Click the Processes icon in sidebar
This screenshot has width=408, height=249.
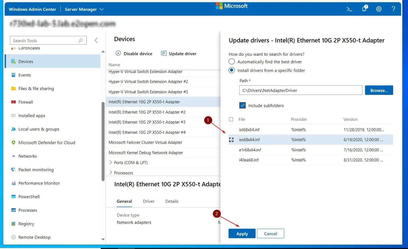(x=14, y=210)
